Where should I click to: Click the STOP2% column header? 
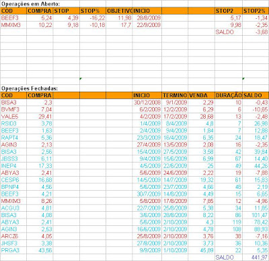click(256, 11)
